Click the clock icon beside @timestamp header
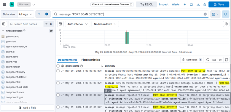Viewport: 231px width, 112px height. tap(81, 66)
